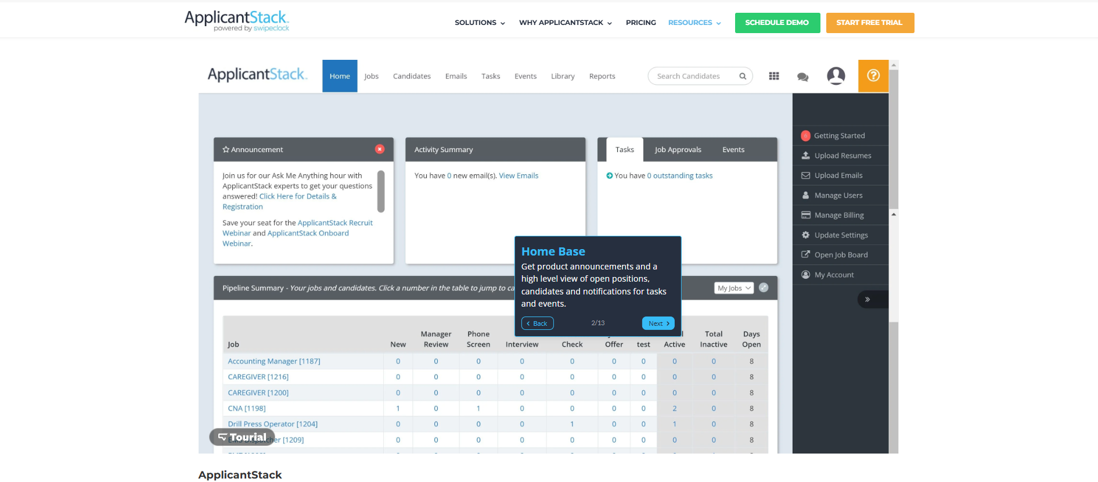Click the Schedule Demo button
Viewport: 1098px width, 482px height.
tap(777, 23)
